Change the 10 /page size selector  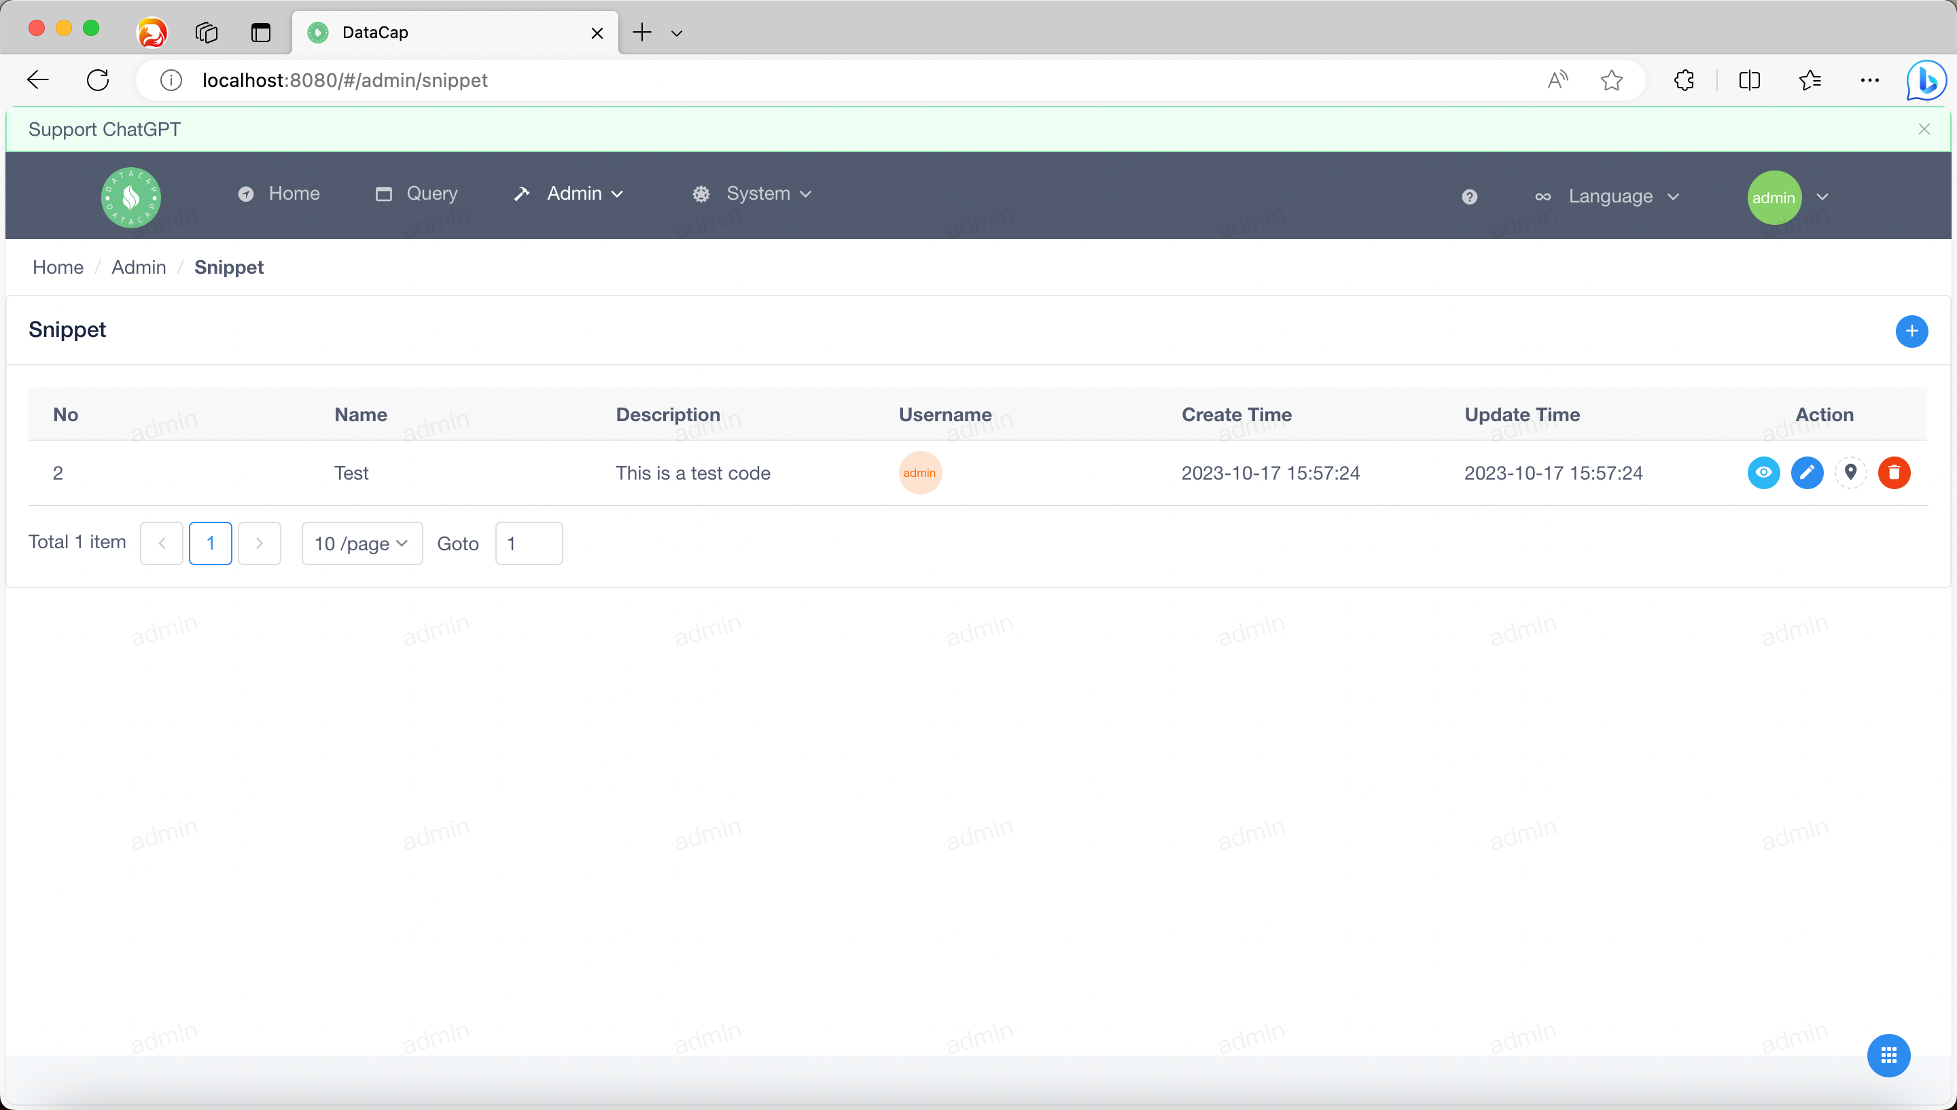(362, 543)
